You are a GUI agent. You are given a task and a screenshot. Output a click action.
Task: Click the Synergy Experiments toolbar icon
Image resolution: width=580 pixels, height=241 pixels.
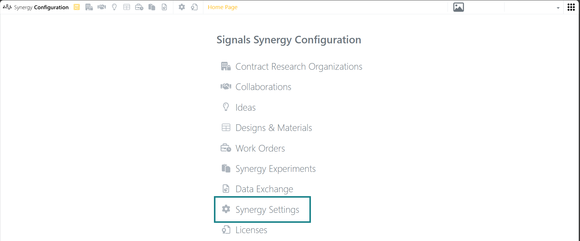tap(152, 7)
